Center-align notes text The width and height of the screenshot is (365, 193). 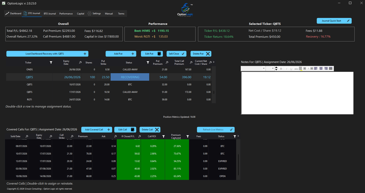321,69
